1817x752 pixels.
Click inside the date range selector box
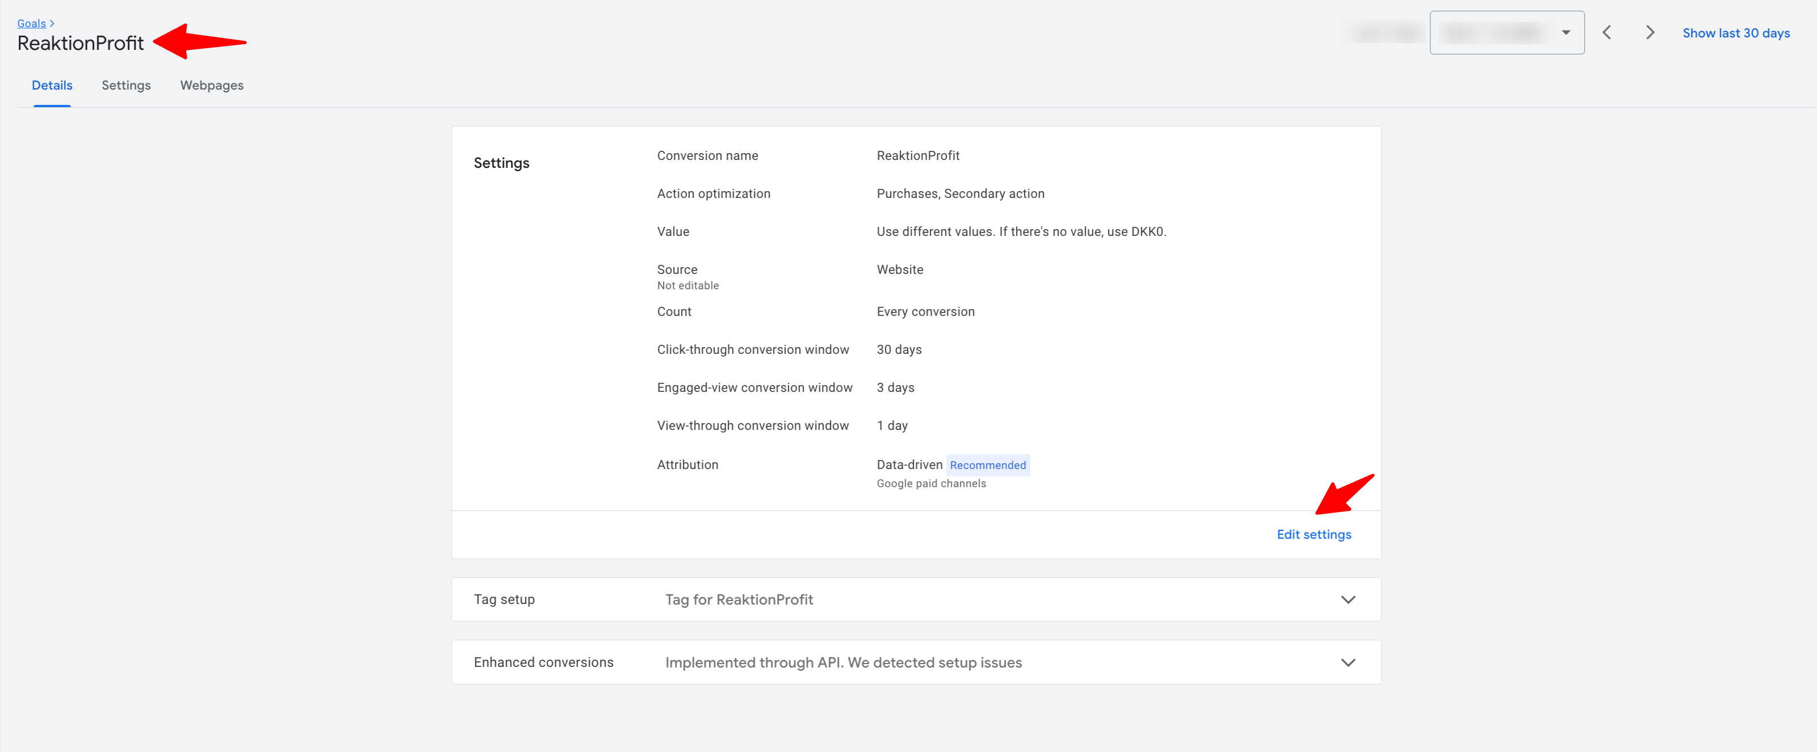[x=1492, y=32]
